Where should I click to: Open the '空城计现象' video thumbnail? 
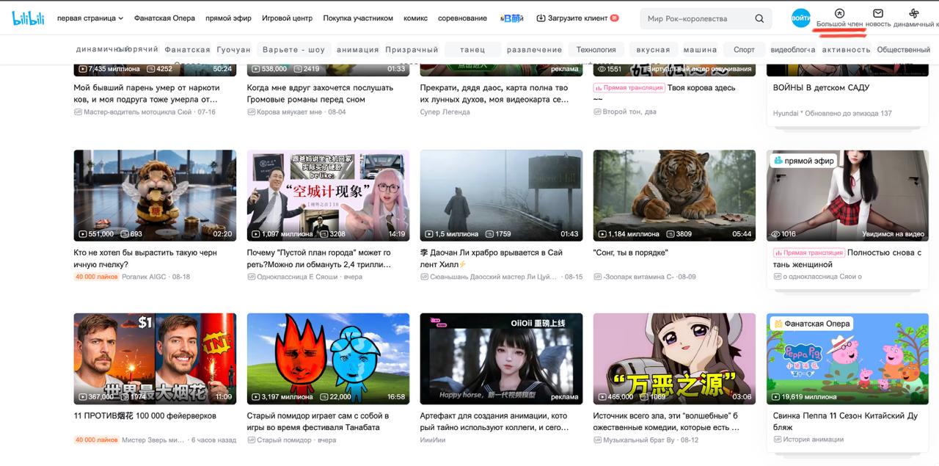(328, 195)
